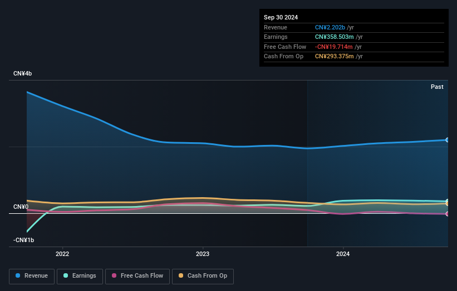The width and height of the screenshot is (457, 291).
Task: Toggle the Cash From Op legend button
Action: [x=203, y=276]
